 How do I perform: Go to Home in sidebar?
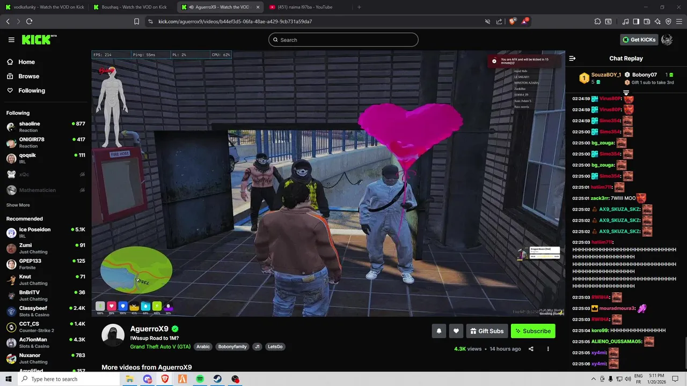[x=21, y=62]
